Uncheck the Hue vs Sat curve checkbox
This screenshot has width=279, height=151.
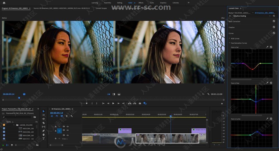(x=271, y=47)
